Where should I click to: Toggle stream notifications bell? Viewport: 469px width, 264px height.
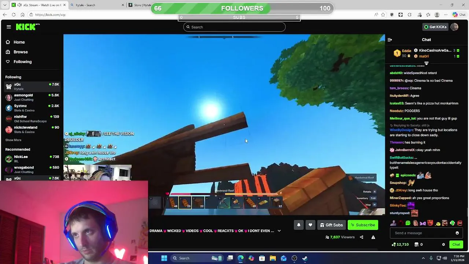coord(299,225)
